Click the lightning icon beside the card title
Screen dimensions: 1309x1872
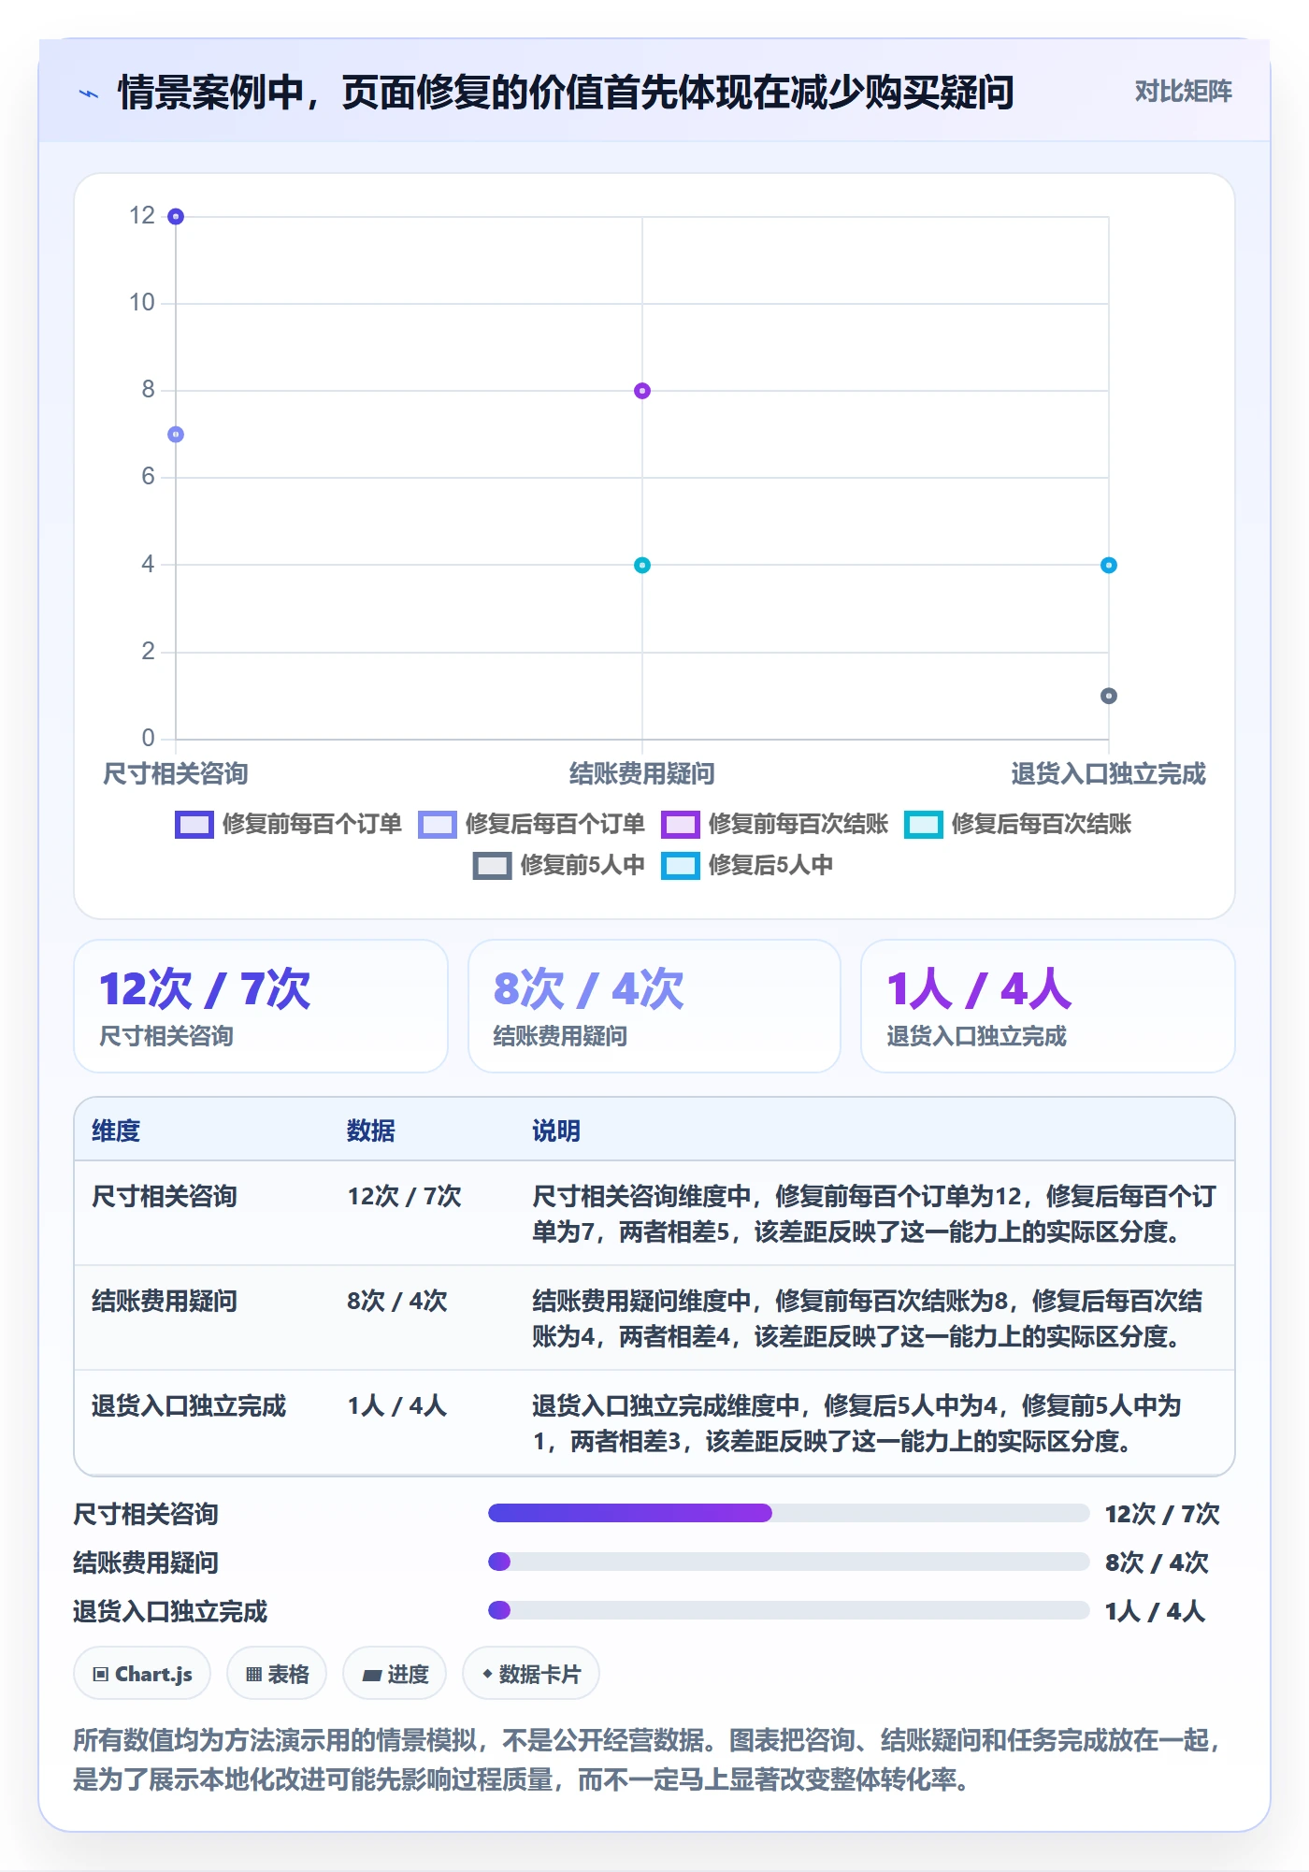tap(89, 94)
